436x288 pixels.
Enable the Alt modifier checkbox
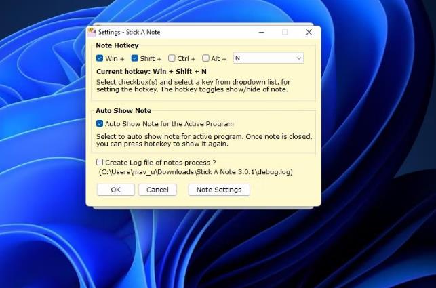pos(206,58)
